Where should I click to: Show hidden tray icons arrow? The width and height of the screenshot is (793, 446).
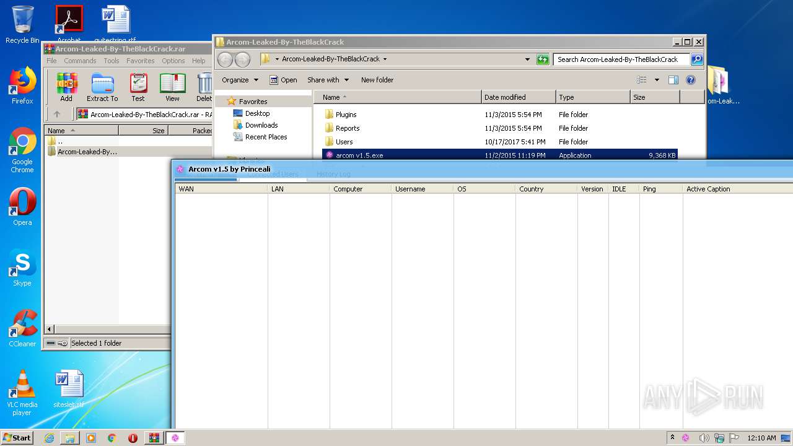[673, 438]
